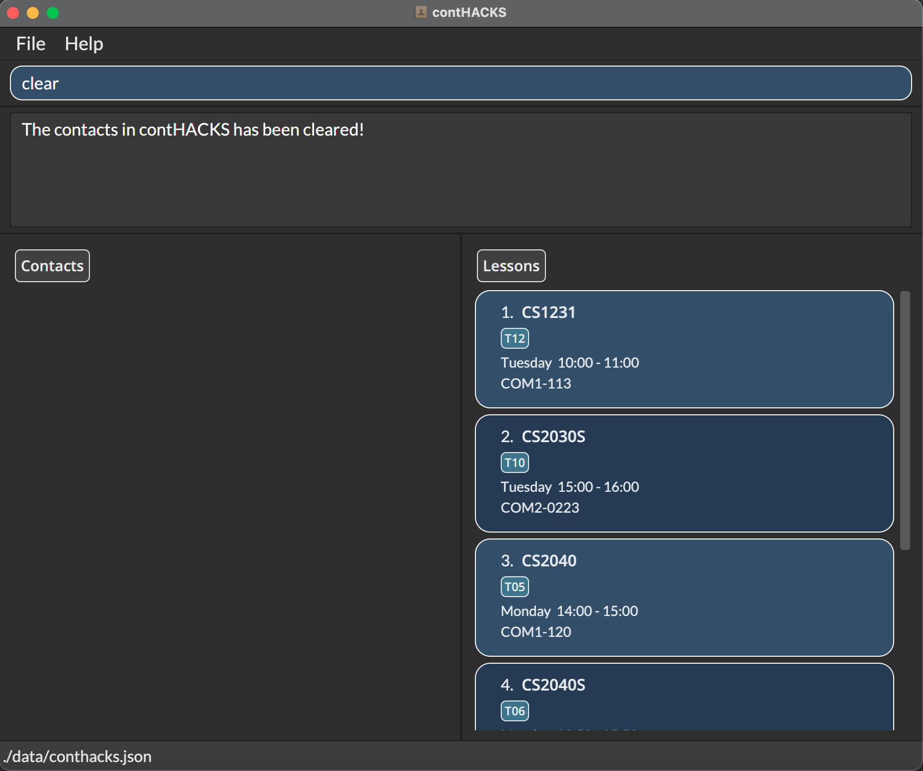Select the CS1231 lesson card
The image size is (923, 771).
coord(684,349)
